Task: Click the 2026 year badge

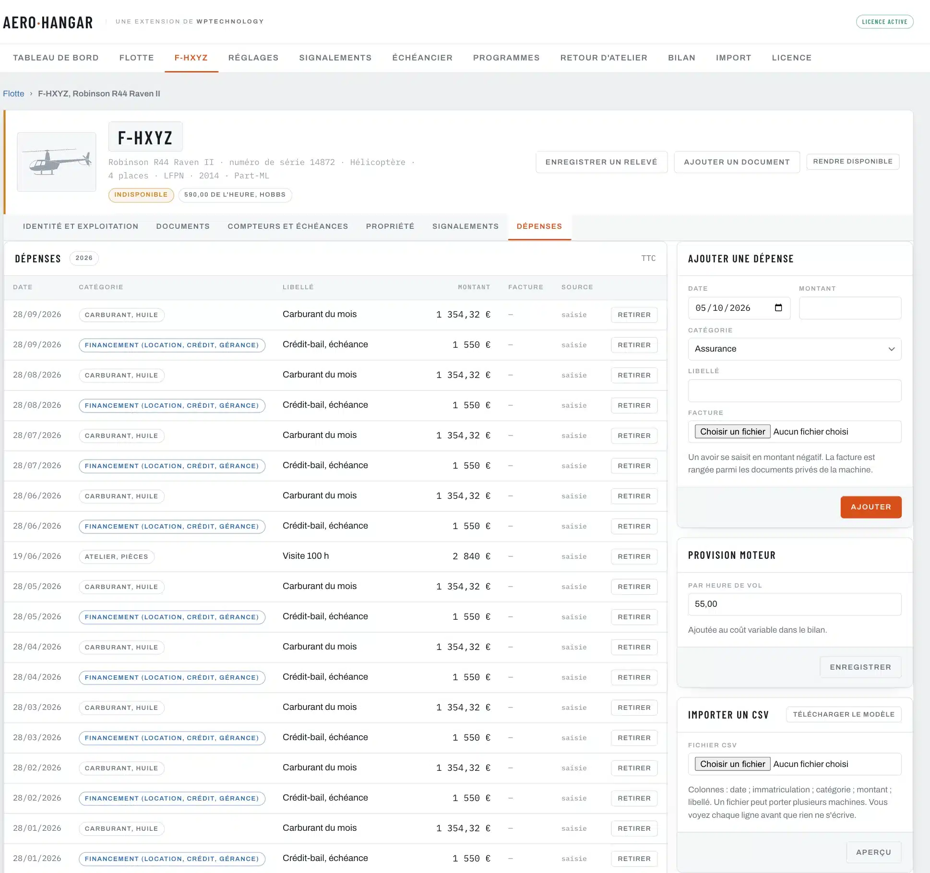Action: click(84, 258)
